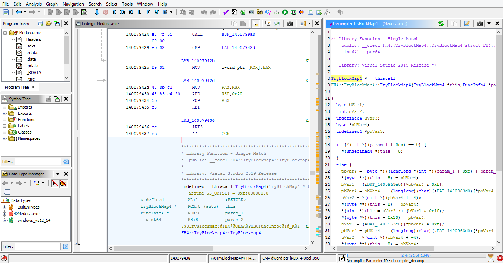This screenshot has height=263, width=503.
Task: Take a Listing snapshot with the camera icon
Action: pyautogui.click(x=290, y=24)
